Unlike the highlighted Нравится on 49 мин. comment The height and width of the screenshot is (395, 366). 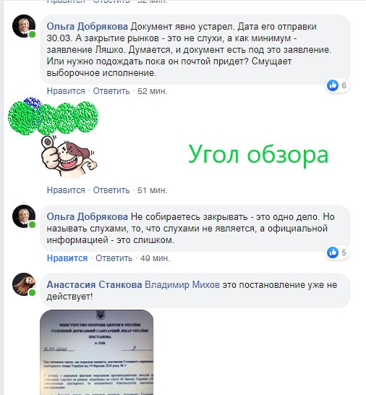coord(67,258)
